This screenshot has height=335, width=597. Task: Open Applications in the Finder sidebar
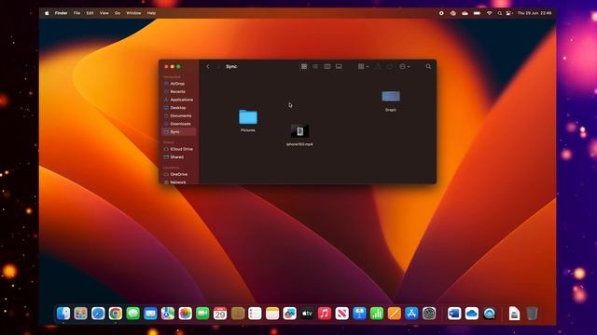pyautogui.click(x=181, y=100)
